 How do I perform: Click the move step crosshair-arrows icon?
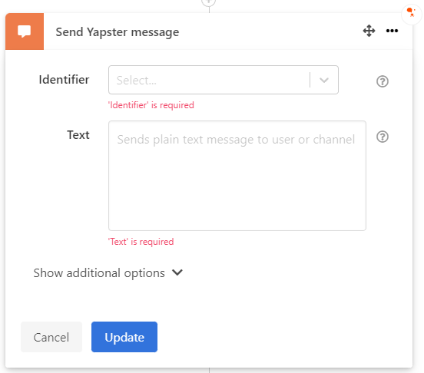[x=369, y=31]
